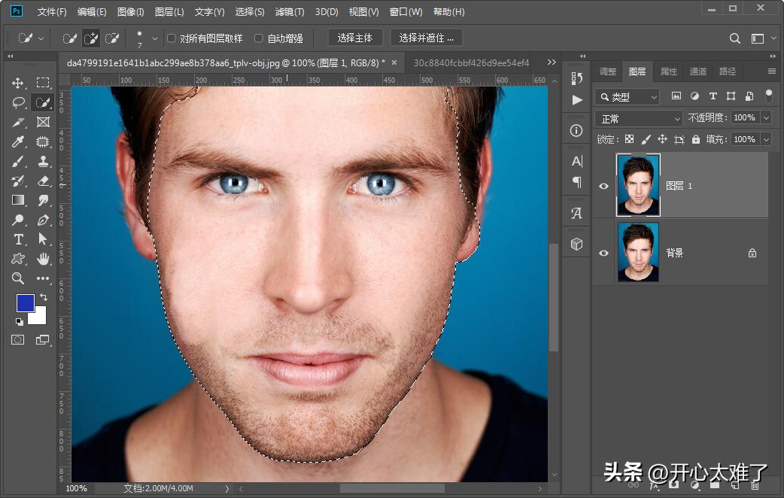
Task: Select the Lasso tool
Action: 18,102
